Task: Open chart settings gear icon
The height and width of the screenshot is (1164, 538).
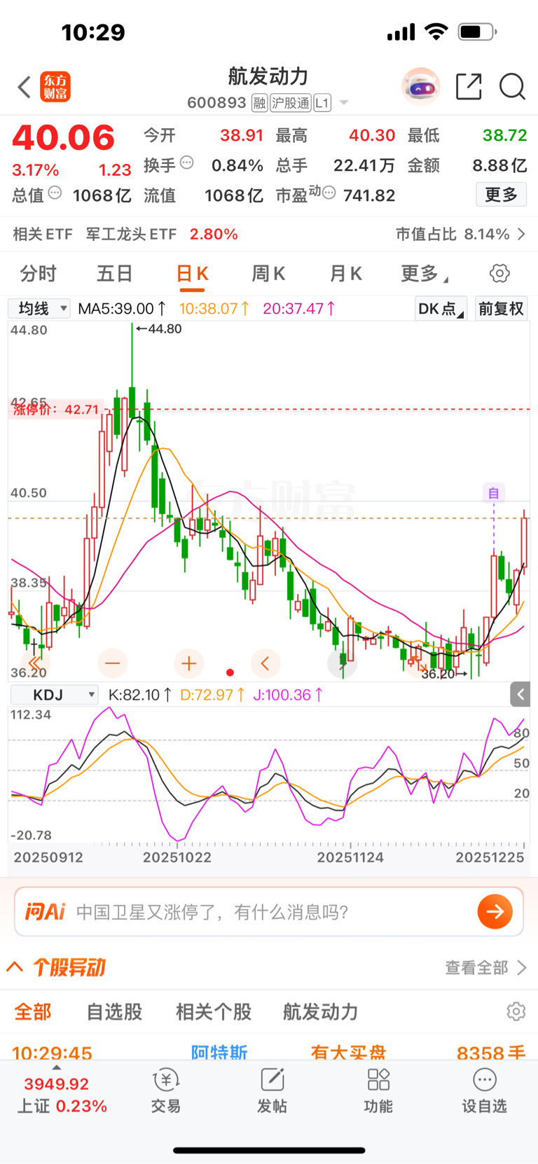Action: 499,273
